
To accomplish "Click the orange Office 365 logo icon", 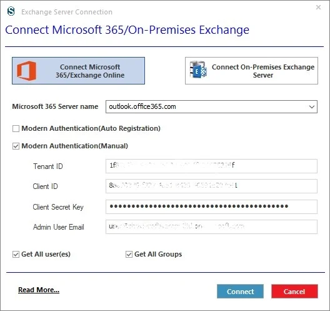I will pyautogui.click(x=26, y=71).
